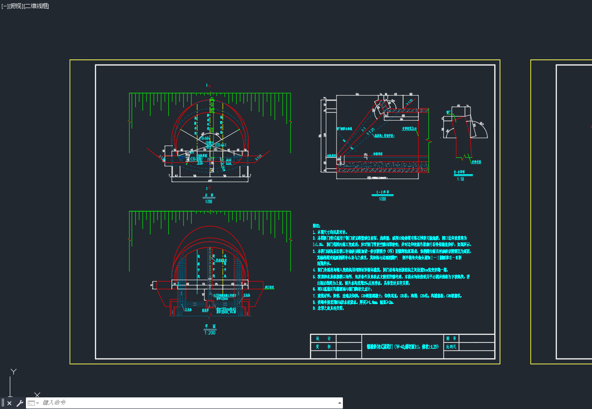The width and height of the screenshot is (592, 409).
Task: Select the I-I 剖面 section label
Action: tap(383, 192)
